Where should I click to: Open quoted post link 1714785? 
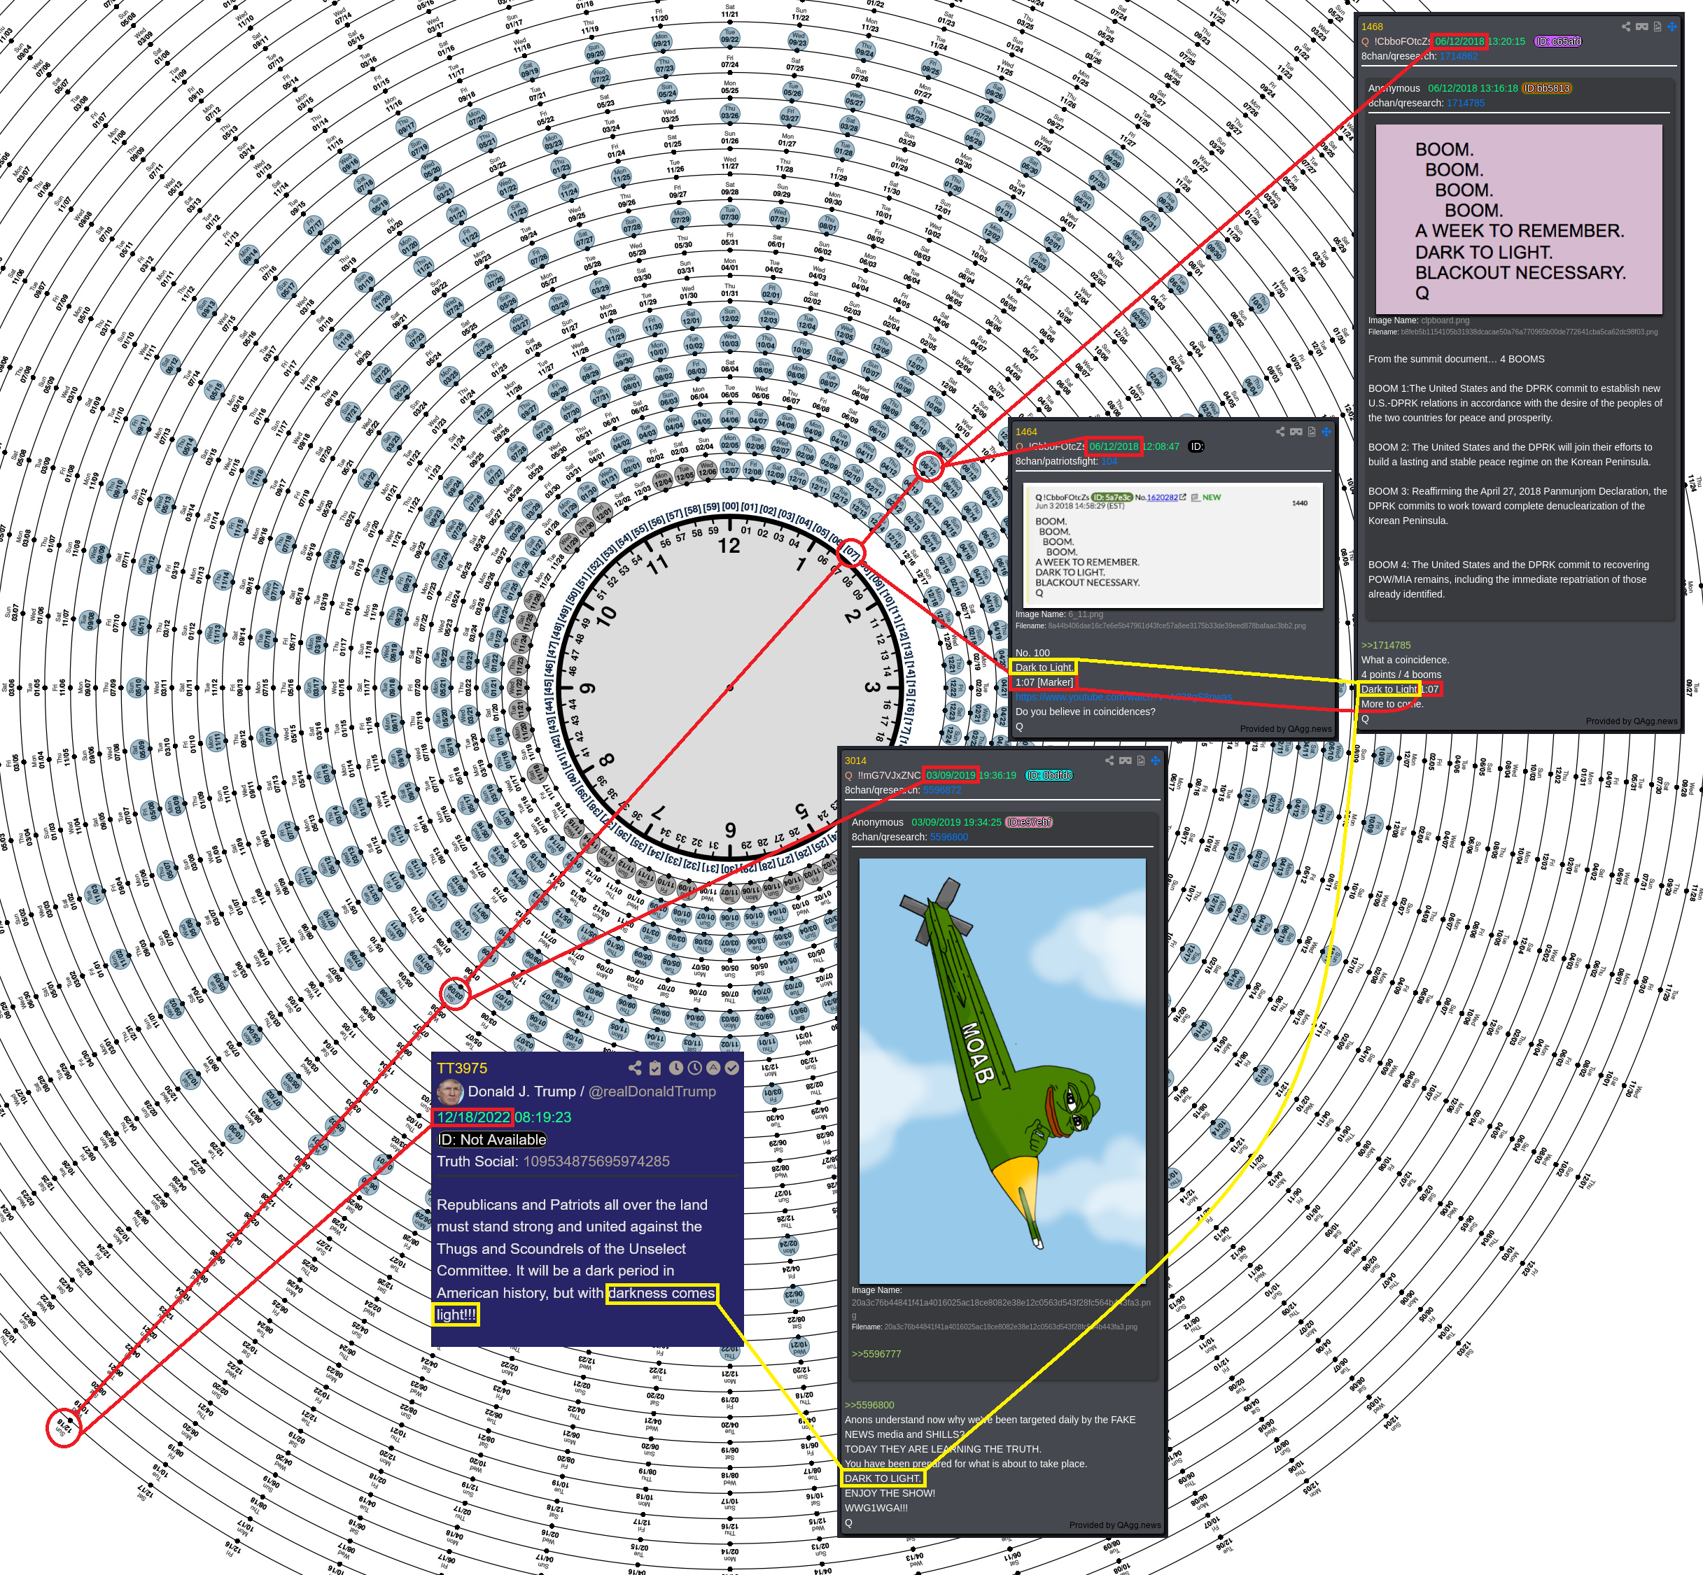click(x=1466, y=103)
